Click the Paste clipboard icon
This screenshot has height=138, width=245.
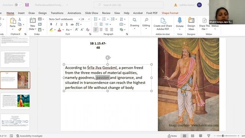pyautogui.click(x=13, y=21)
